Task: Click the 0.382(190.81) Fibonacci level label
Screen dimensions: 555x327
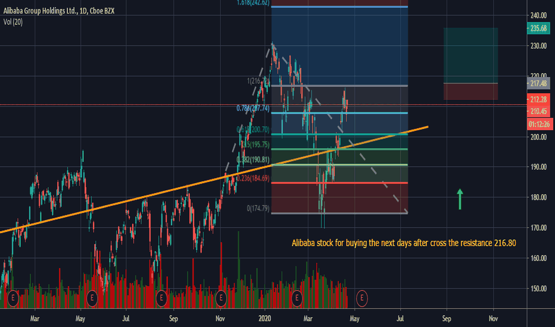Action: [252, 160]
